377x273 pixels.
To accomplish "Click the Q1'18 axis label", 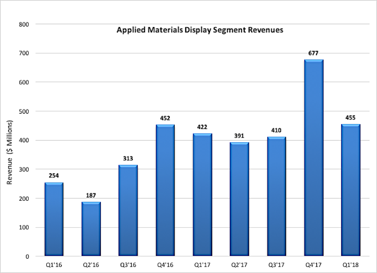I will (x=351, y=265).
